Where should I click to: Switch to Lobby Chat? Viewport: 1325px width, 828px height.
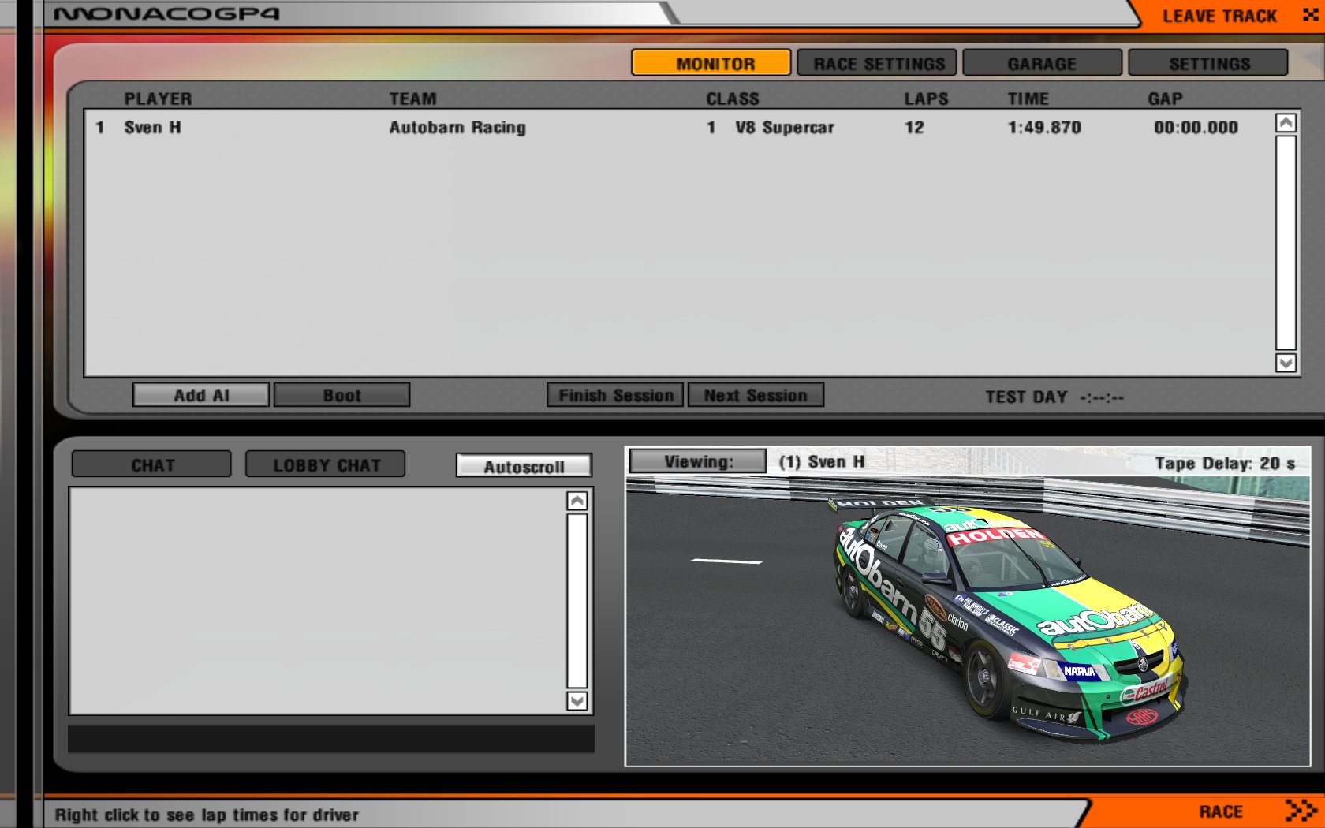[326, 464]
